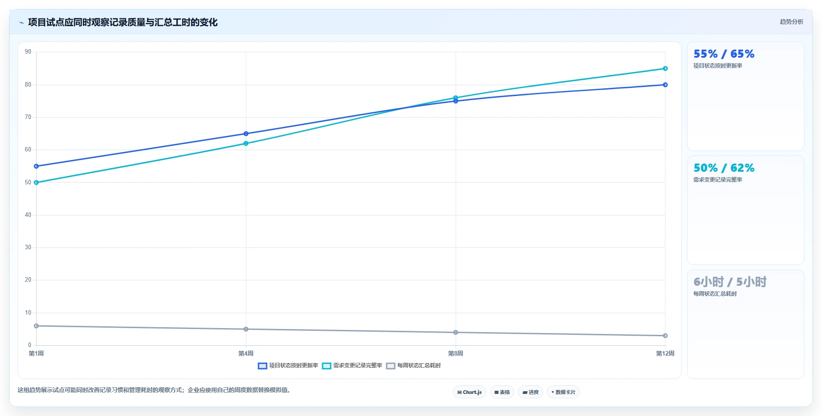
Task: Click the gray 第1周 data point at 6
Action: (x=37, y=326)
